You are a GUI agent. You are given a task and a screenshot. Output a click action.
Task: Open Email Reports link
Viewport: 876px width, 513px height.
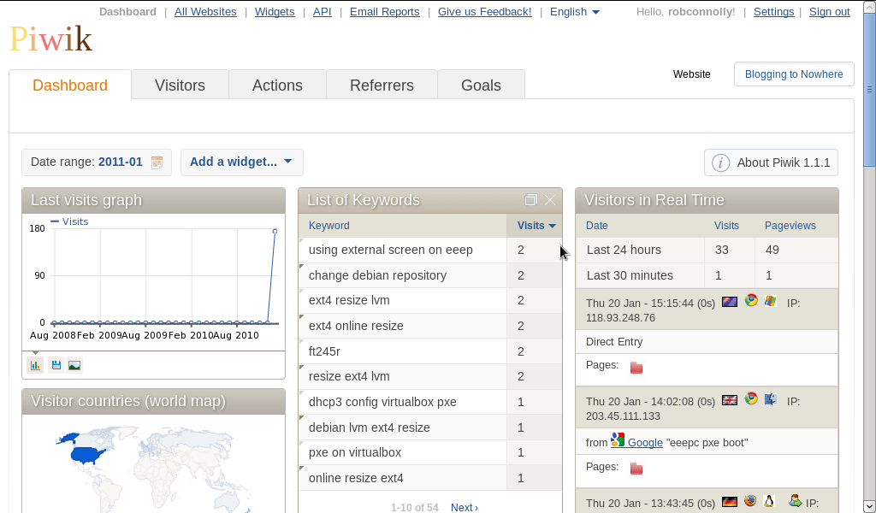[x=384, y=12]
